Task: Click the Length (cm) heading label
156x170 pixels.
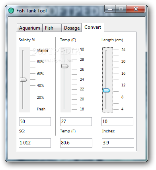Action: click(x=112, y=40)
